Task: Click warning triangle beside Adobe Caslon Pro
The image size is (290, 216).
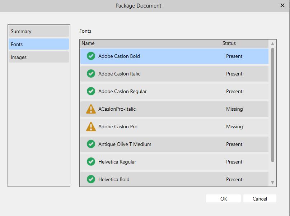Action: pyautogui.click(x=91, y=127)
